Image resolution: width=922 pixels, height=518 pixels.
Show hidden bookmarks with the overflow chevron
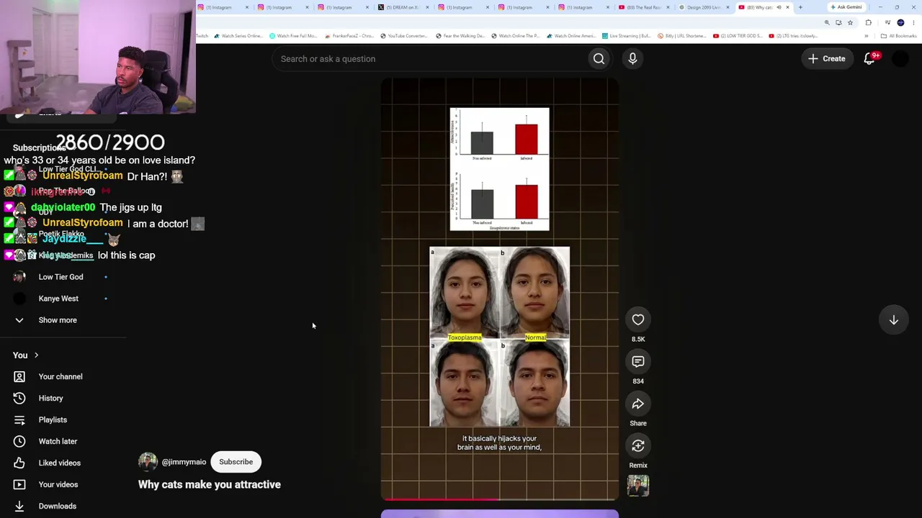pyautogui.click(x=867, y=36)
